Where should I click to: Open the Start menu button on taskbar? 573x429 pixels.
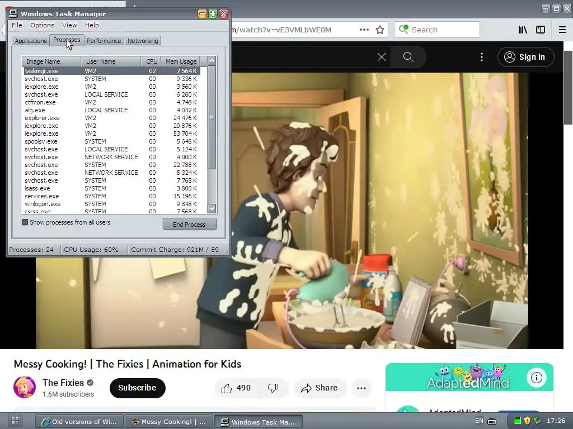pyautogui.click(x=15, y=421)
